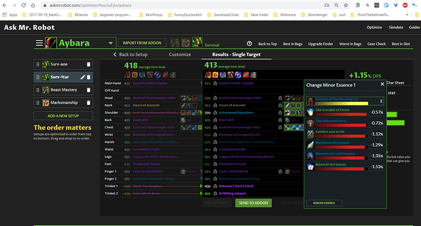The width and height of the screenshot is (421, 226).
Task: Click the Add a New Setup button
Action: (63, 116)
